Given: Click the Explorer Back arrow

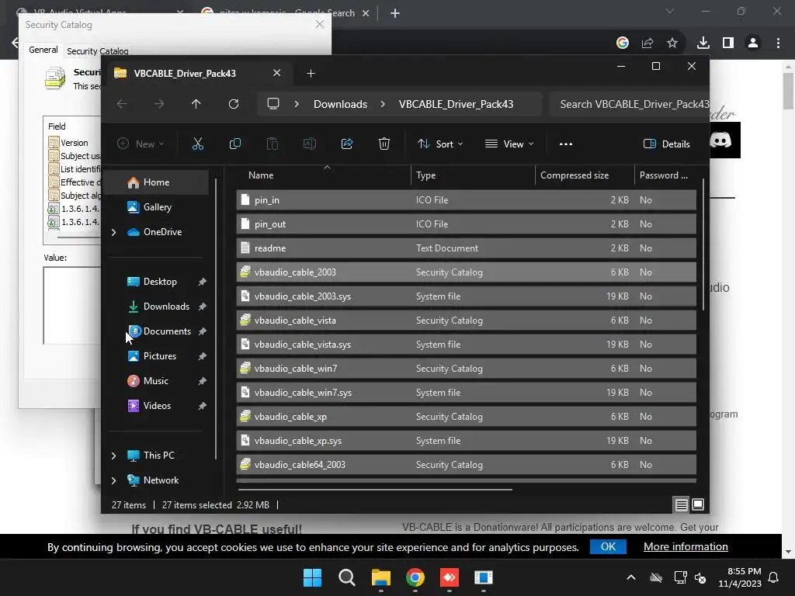Looking at the screenshot, I should tap(122, 104).
